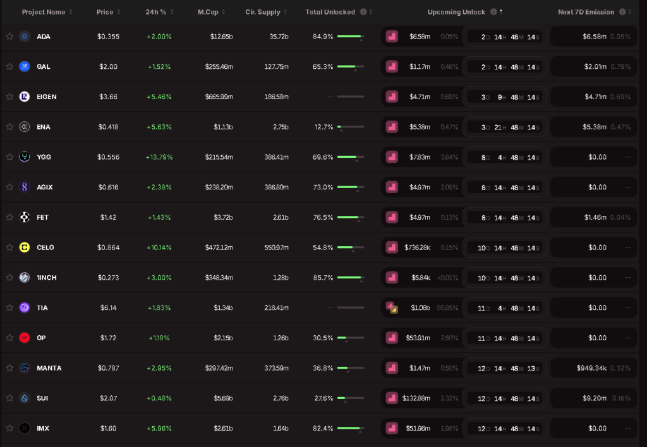
Task: Click the YGG token logo
Action: click(24, 157)
